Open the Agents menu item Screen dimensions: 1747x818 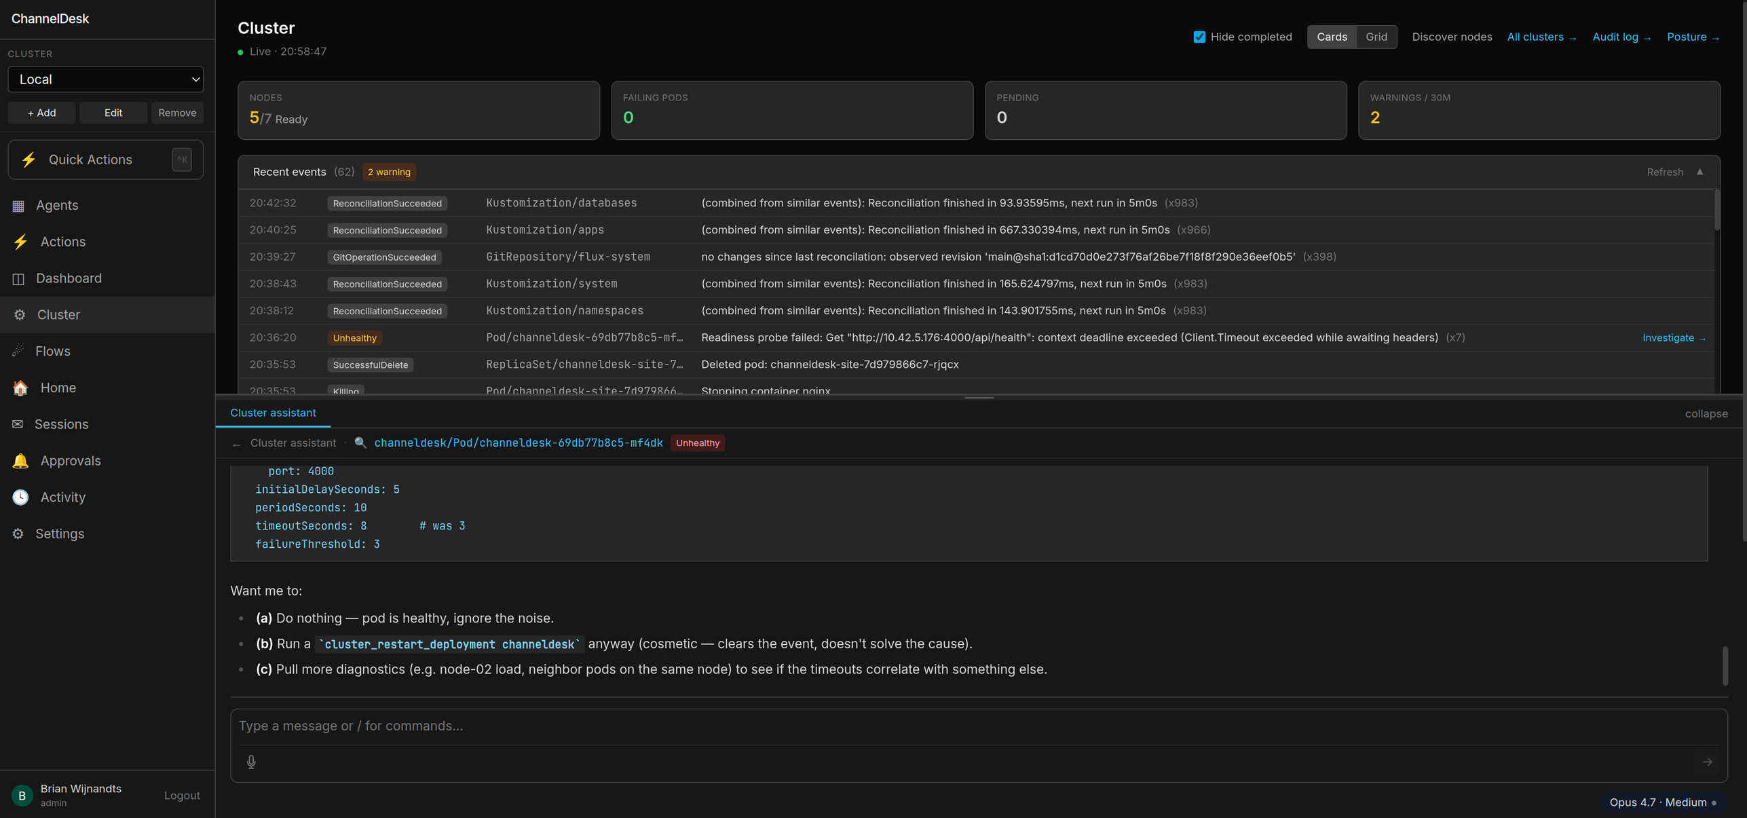pos(107,206)
